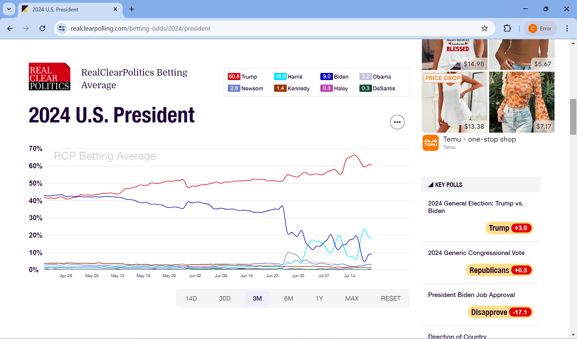The image size is (577, 339).
Task: Go back to the previous page
Action: pos(10,28)
